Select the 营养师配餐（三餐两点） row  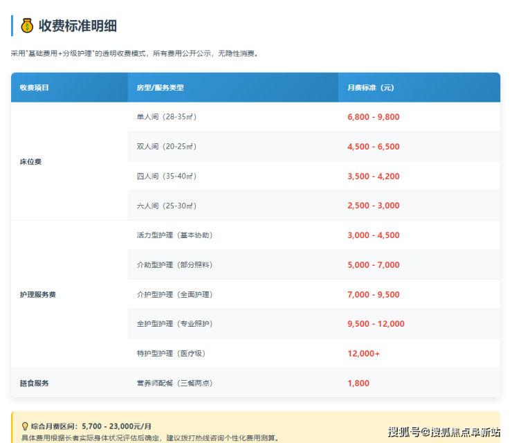(174, 383)
